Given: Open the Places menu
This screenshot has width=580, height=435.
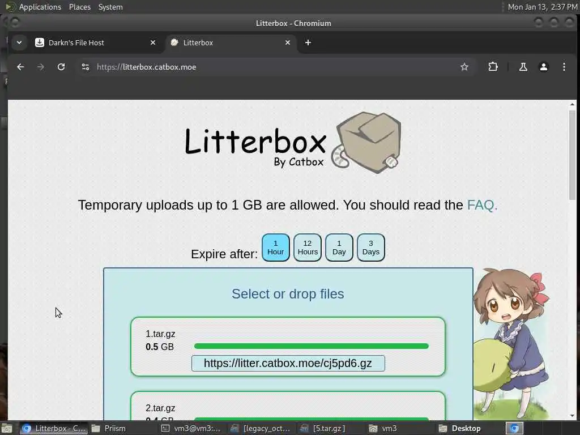Looking at the screenshot, I should (79, 7).
